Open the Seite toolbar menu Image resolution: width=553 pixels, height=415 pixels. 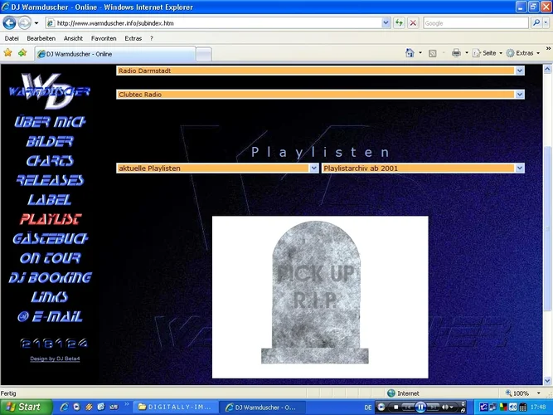(x=488, y=53)
